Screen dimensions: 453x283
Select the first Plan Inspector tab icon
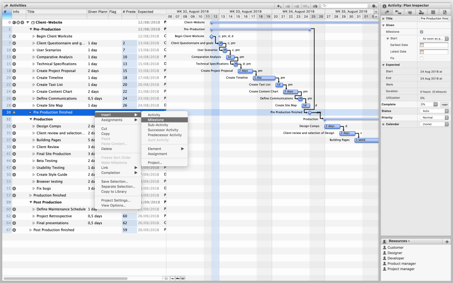click(387, 12)
